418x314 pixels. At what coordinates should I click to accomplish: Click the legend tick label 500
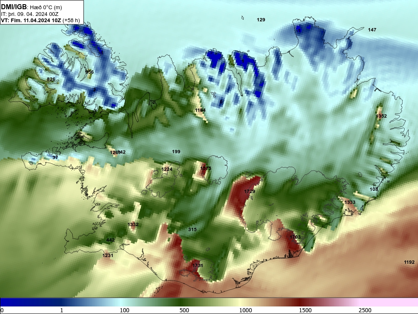(184, 310)
